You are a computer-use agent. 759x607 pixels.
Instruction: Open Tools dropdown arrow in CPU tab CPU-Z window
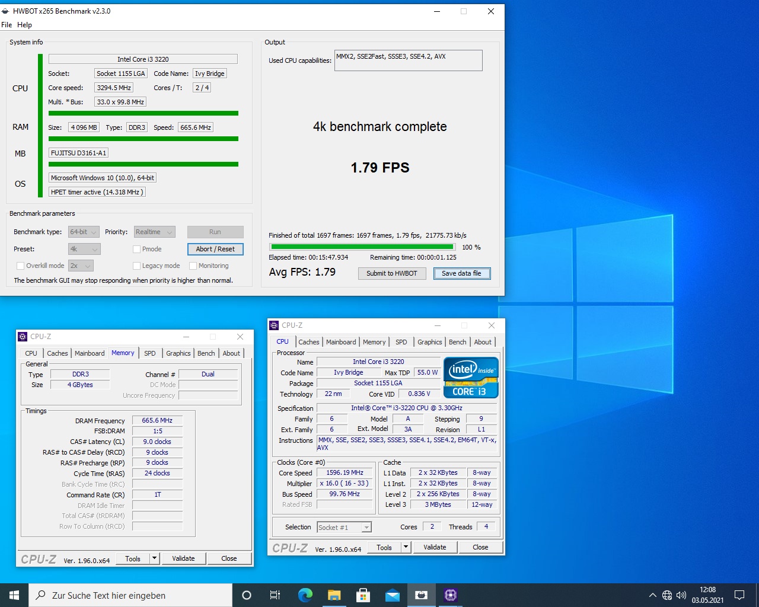point(406,547)
